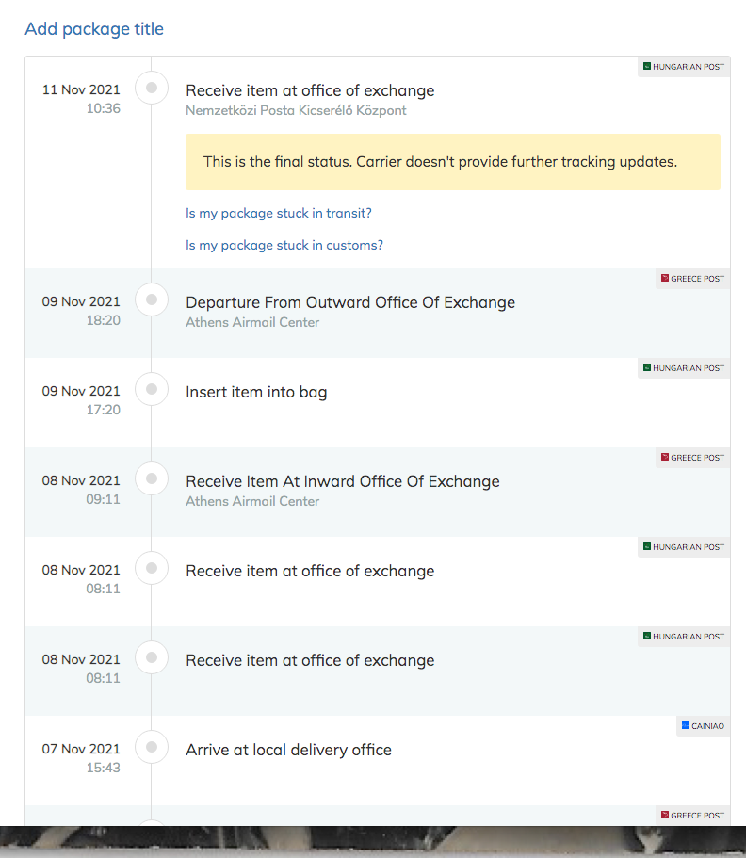Screen dimensions: 746x858
Task: Click the Hungarian Post badge on 11 Nov event
Action: click(x=684, y=67)
